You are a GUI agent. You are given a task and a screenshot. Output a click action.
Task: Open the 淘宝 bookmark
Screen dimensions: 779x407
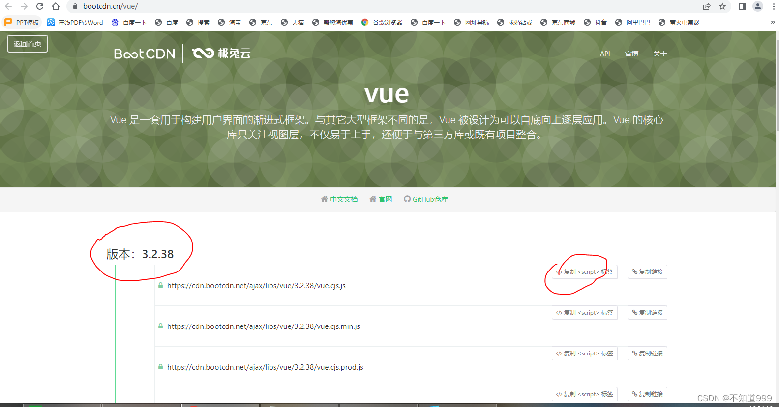coord(229,22)
